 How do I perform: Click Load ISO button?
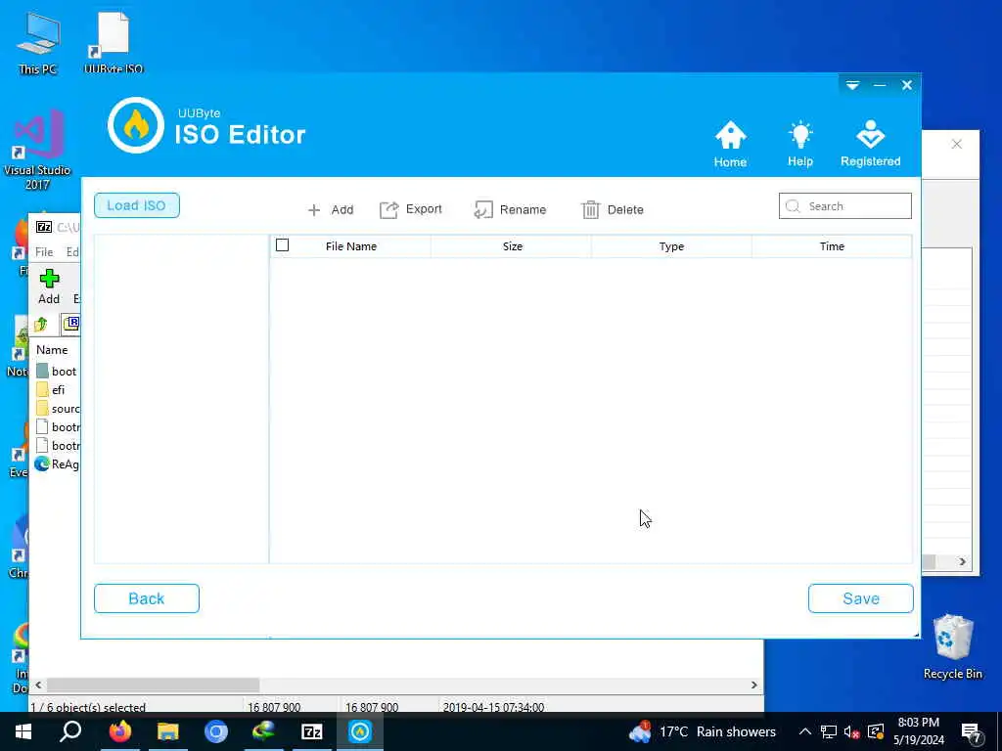(137, 205)
